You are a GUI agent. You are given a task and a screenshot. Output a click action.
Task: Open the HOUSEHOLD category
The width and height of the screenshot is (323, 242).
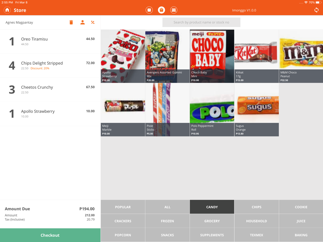coord(256,221)
